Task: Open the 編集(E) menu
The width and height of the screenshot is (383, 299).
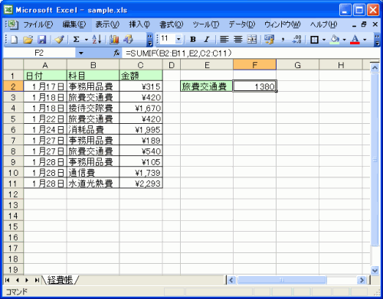Action: [x=74, y=24]
